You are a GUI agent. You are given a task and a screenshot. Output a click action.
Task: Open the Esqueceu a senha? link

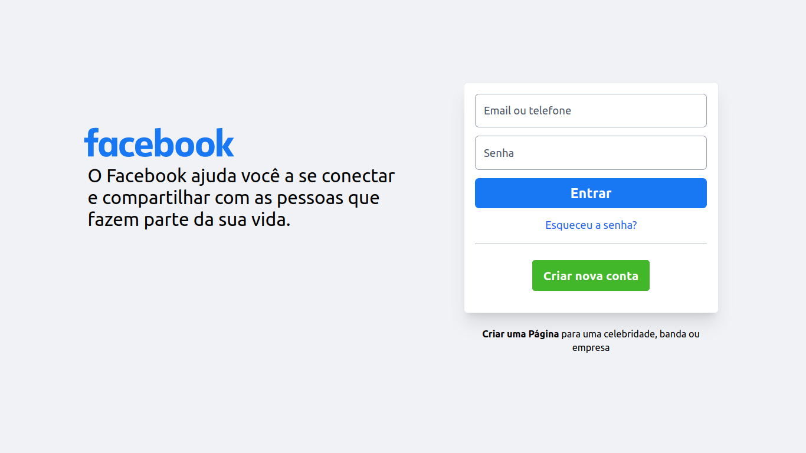coord(591,225)
